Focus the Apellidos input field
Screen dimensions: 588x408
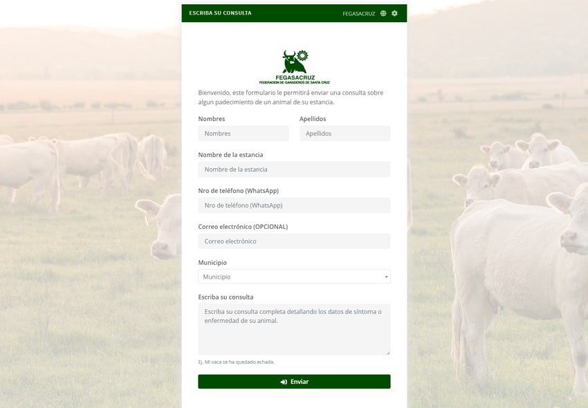(344, 133)
